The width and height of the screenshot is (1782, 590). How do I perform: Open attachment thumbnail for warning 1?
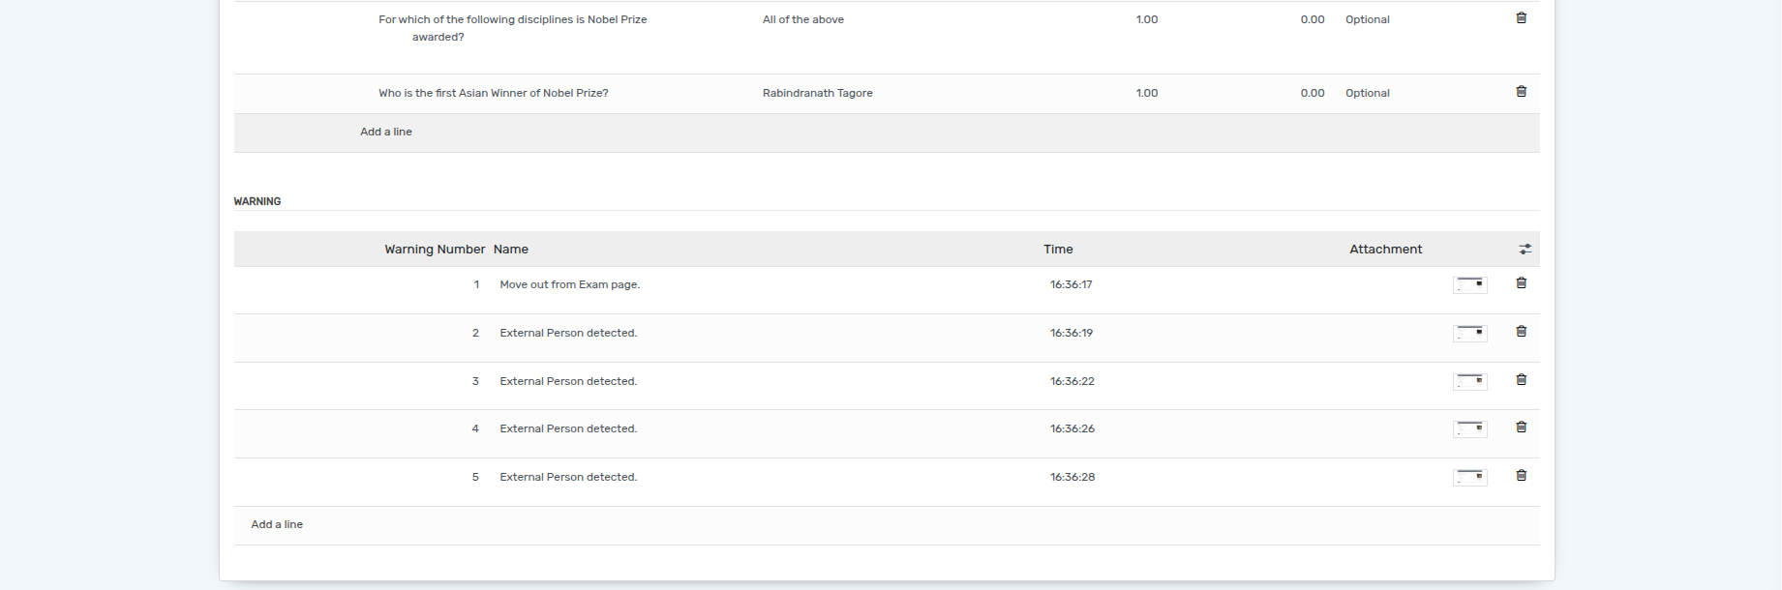pos(1469,284)
